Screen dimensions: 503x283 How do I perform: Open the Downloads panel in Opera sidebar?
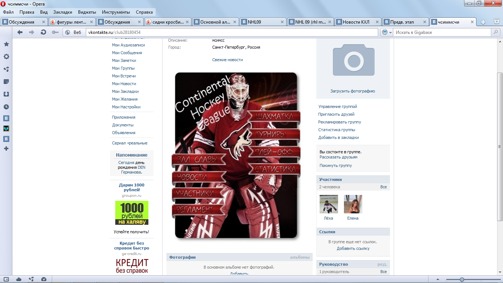[6, 94]
